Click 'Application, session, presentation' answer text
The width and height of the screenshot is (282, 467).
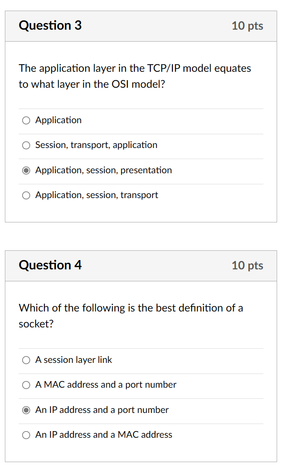[x=103, y=170]
